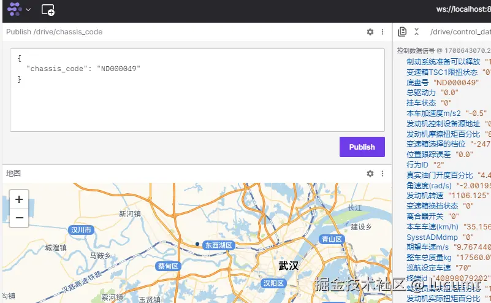
Task: Click the 马鞍乡 label on map
Action: [100, 256]
